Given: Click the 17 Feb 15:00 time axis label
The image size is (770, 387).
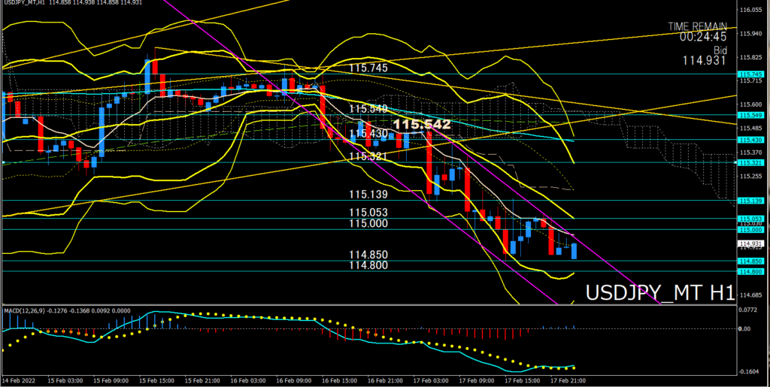Looking at the screenshot, I should pos(522,381).
